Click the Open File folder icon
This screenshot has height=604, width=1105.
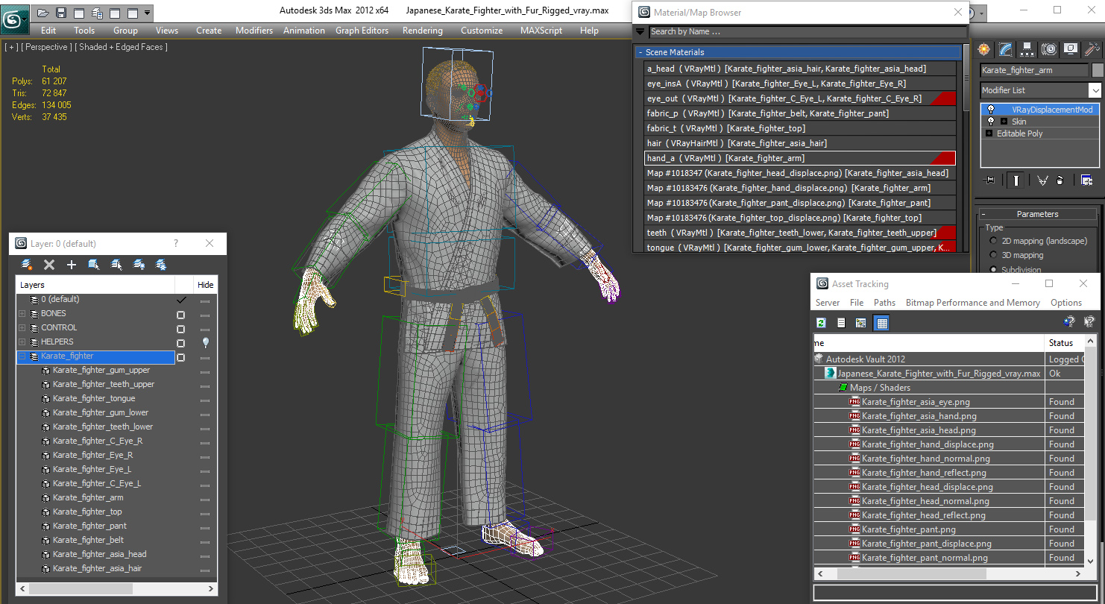pos(43,13)
